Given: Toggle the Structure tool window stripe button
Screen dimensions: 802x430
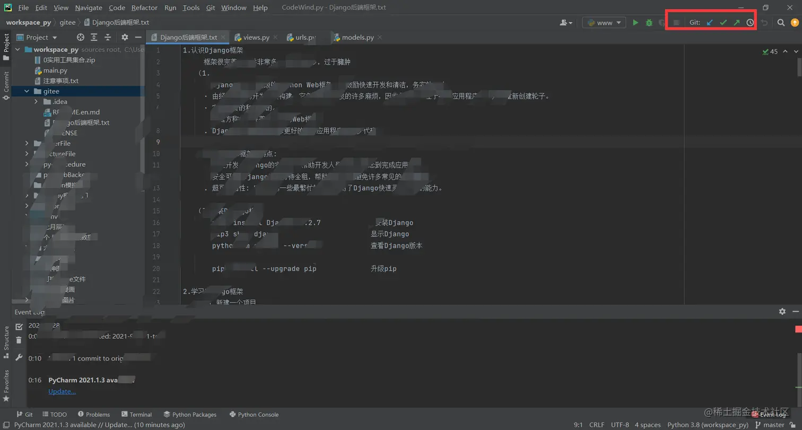Looking at the screenshot, I should point(6,341).
